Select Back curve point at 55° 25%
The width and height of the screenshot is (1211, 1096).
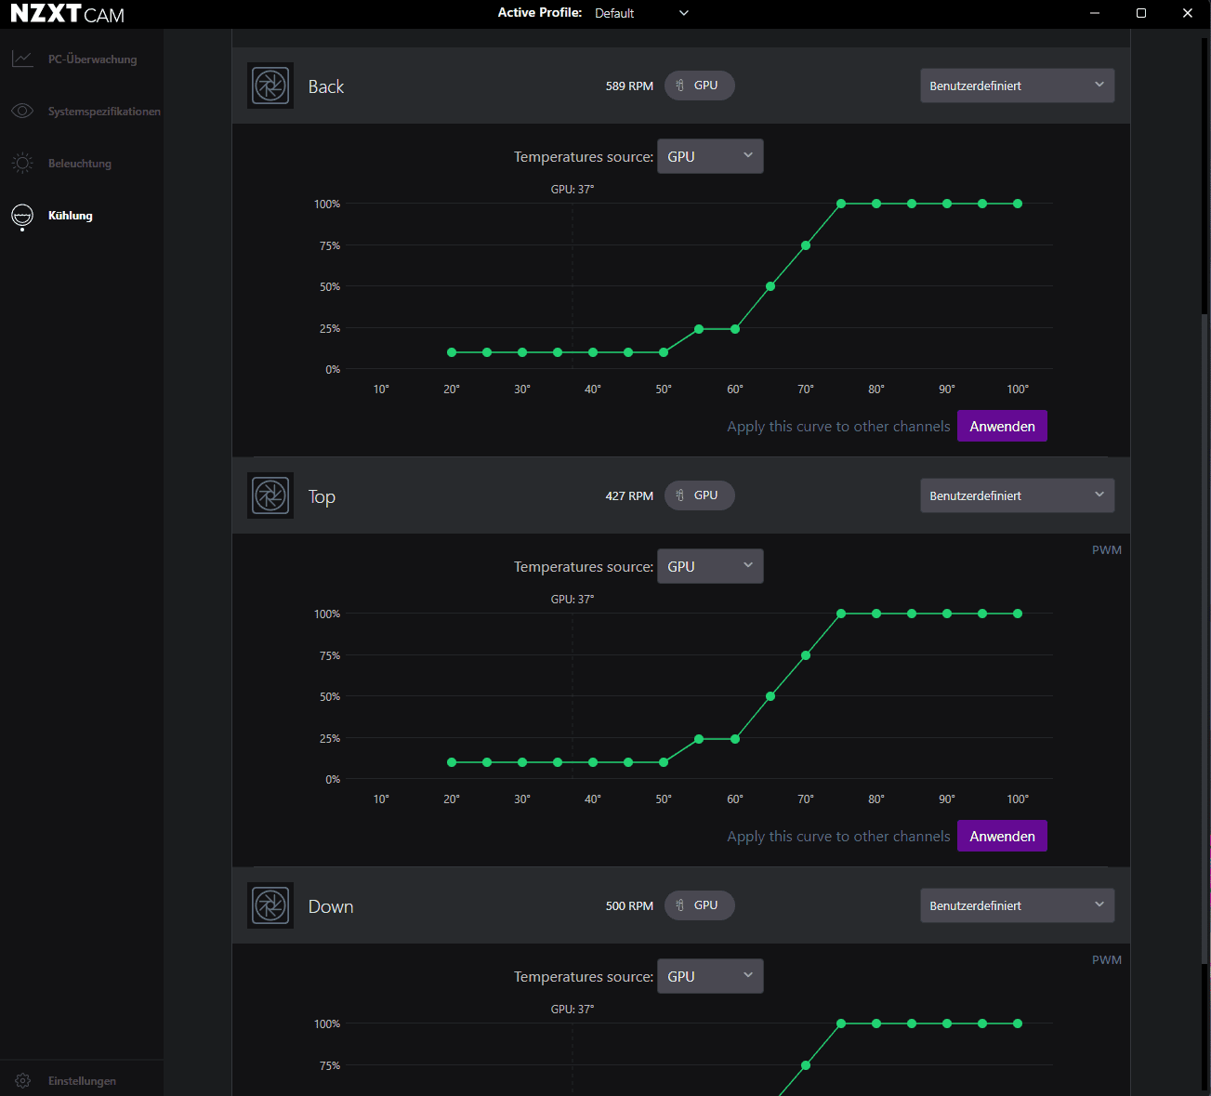coord(699,329)
